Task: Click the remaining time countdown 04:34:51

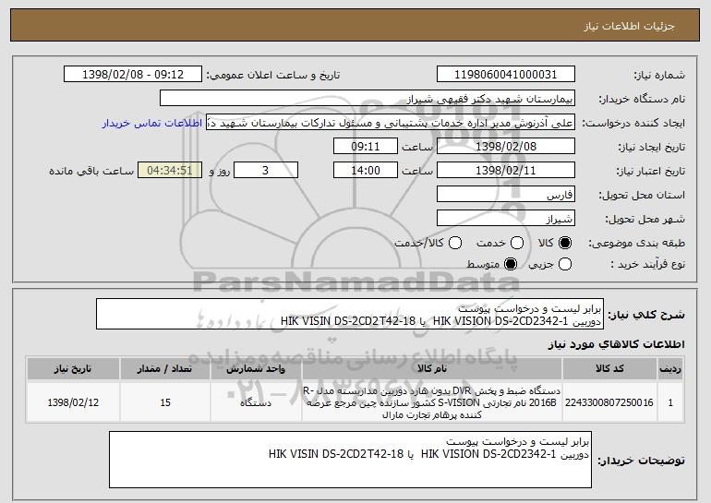Action: click(170, 171)
